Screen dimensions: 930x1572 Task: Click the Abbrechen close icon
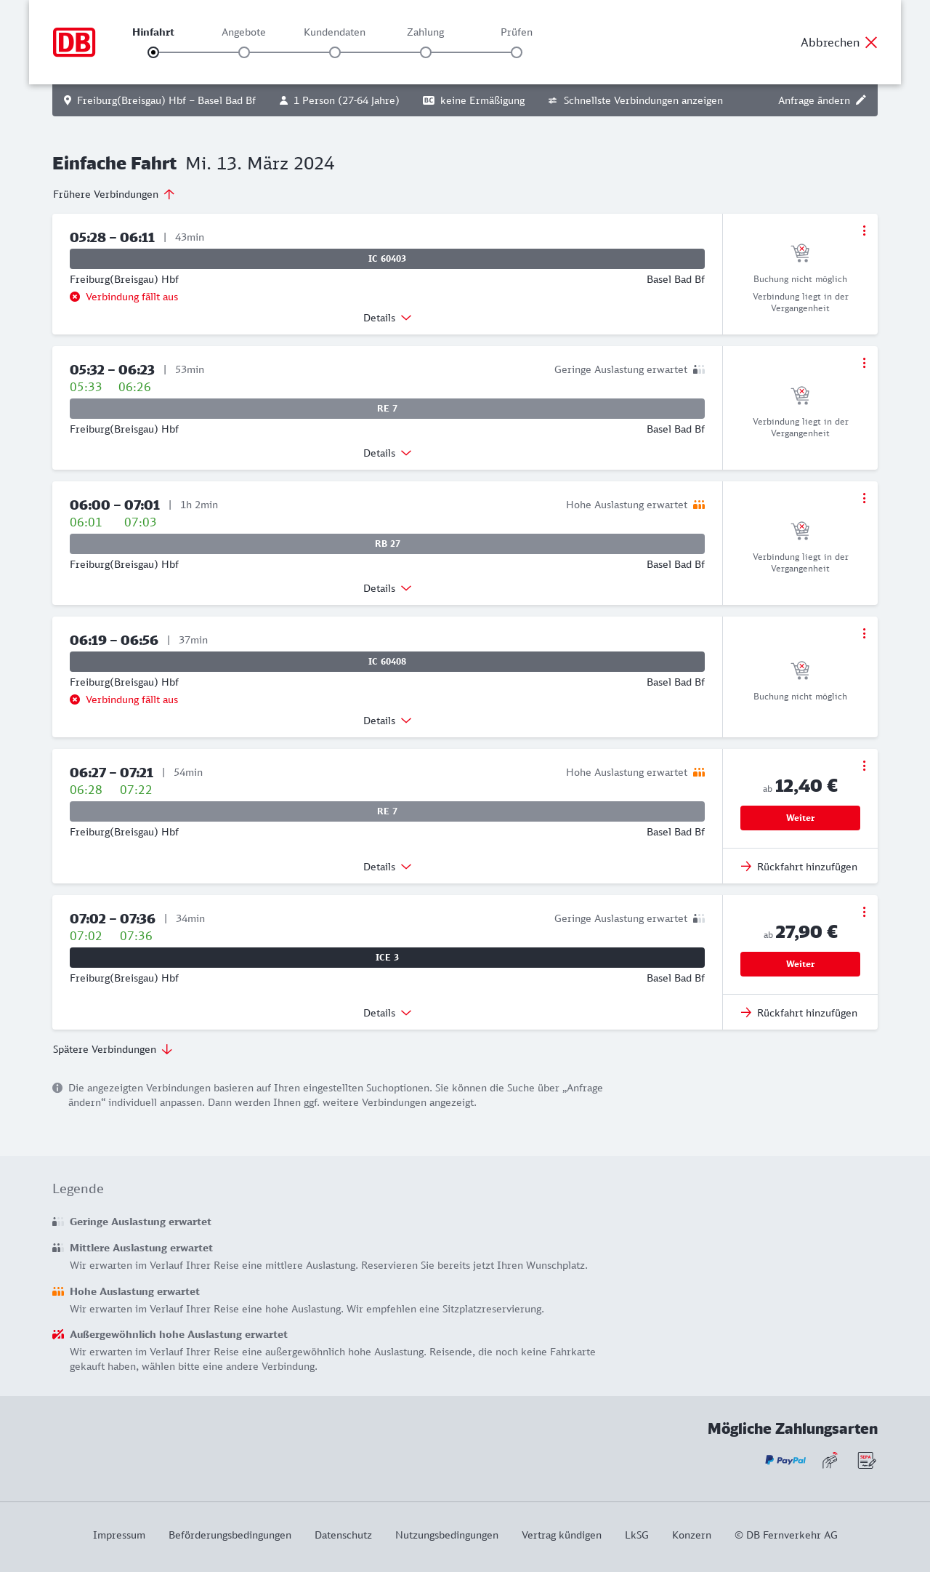click(871, 42)
